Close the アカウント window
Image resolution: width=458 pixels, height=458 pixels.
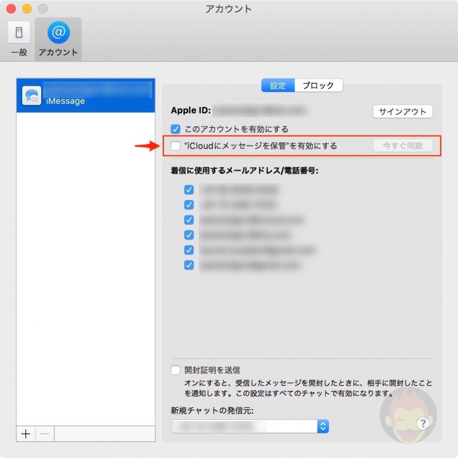coord(11,9)
